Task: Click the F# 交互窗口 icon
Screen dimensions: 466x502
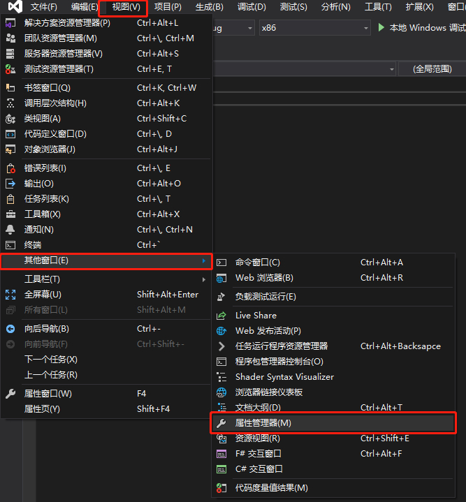Action: pyautogui.click(x=221, y=454)
